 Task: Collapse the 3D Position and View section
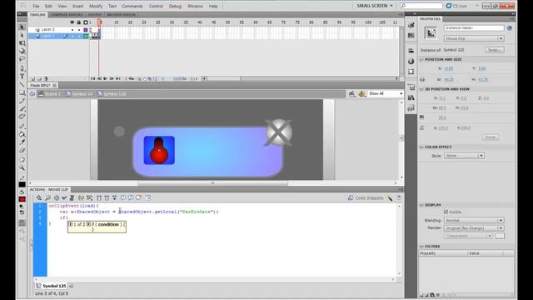(x=422, y=89)
